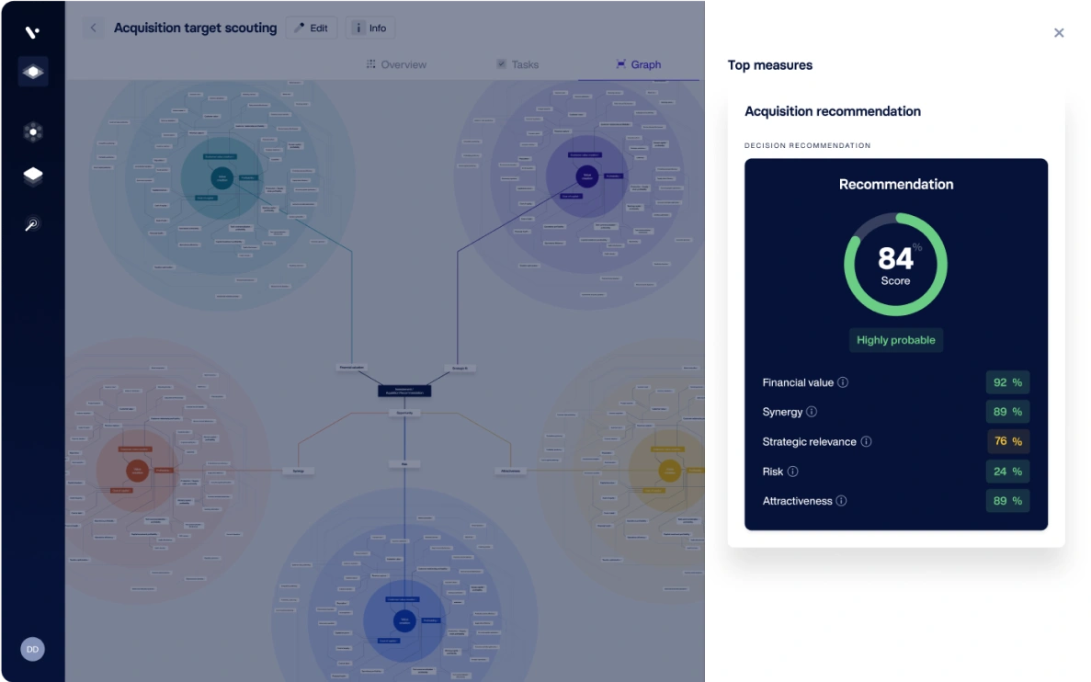Screen dimensions: 1091x682
Task: Click the V logo in the sidebar
Action: click(x=32, y=32)
